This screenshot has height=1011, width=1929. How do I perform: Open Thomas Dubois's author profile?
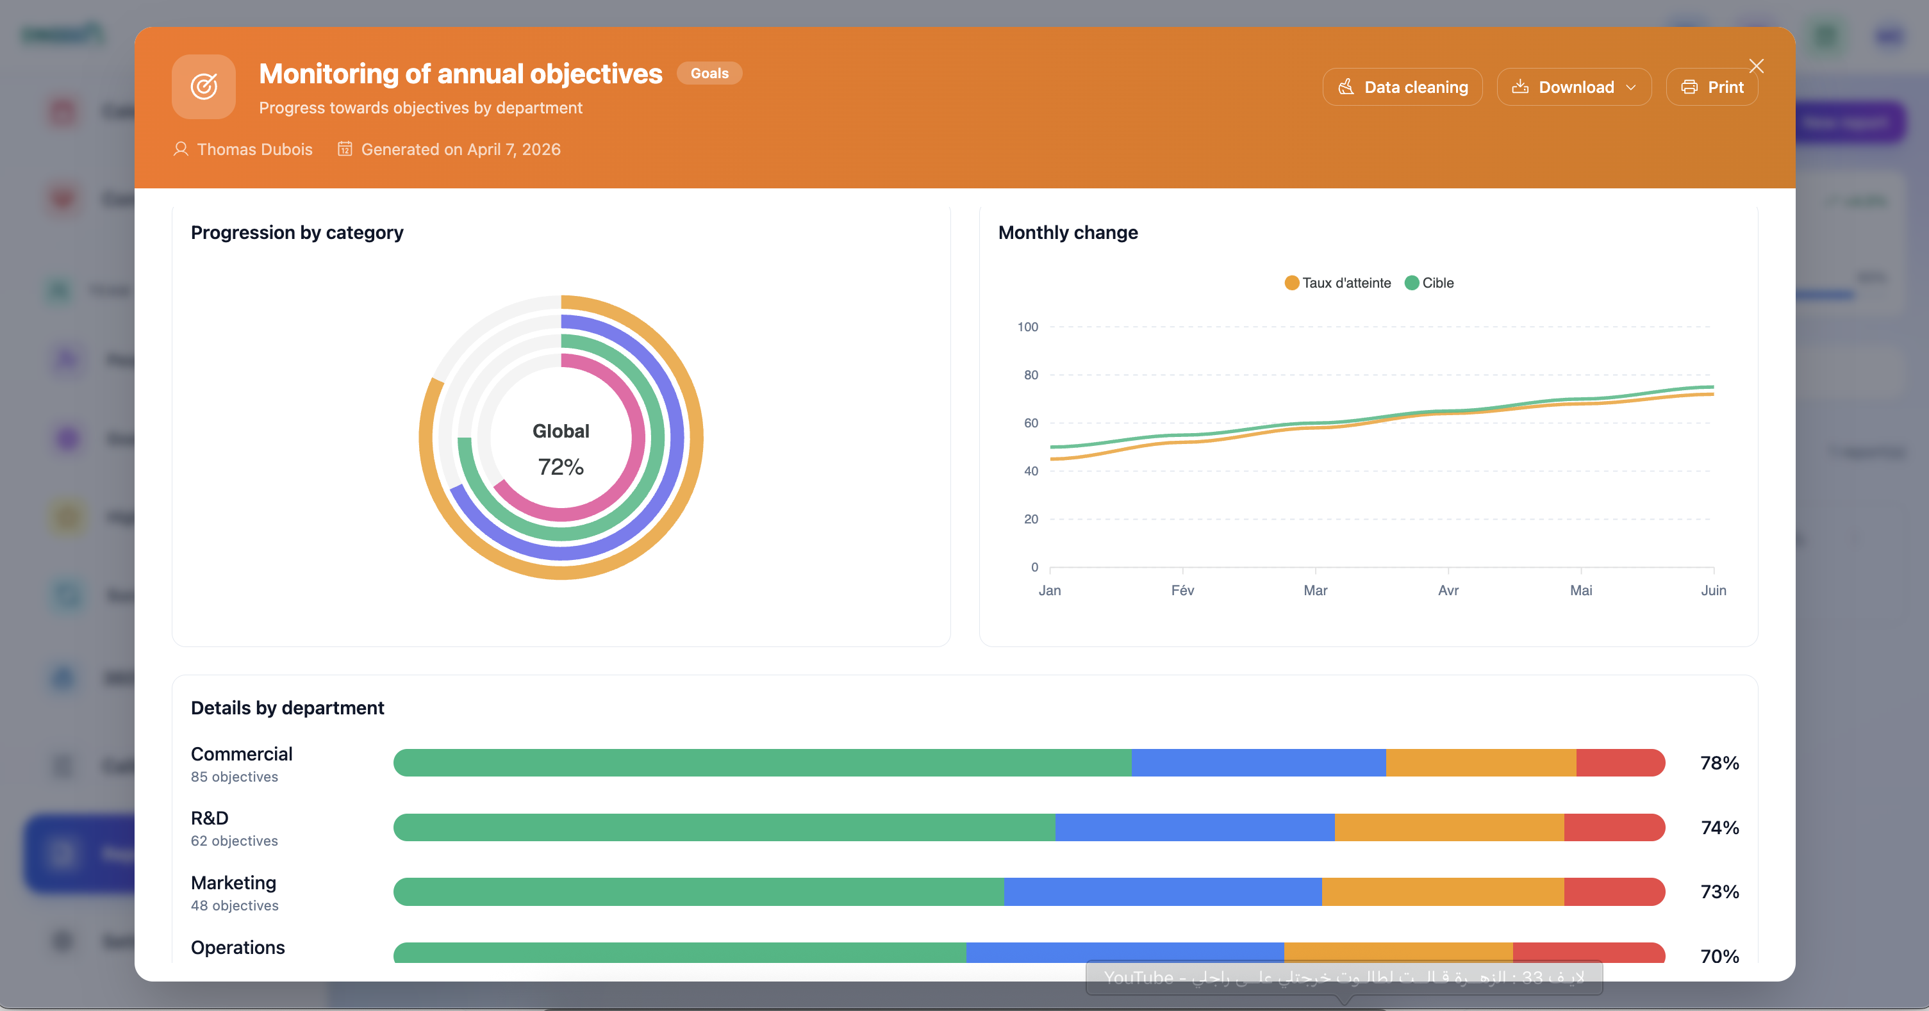tap(254, 149)
